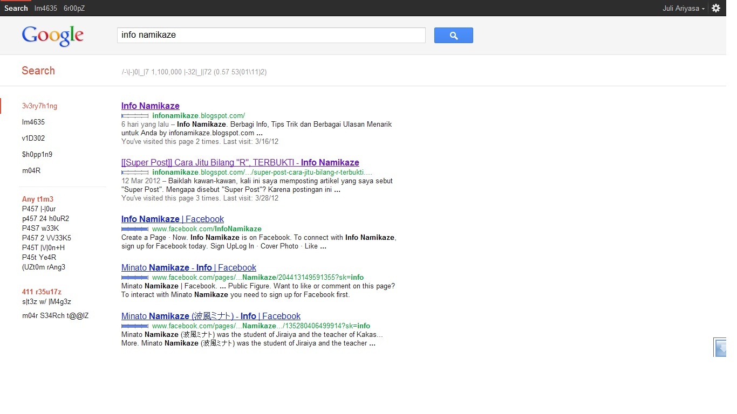Select v1D302 filter in sidebar

click(x=33, y=139)
